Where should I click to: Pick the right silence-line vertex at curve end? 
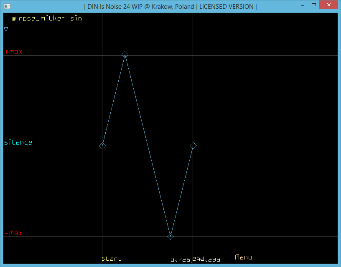tap(193, 145)
